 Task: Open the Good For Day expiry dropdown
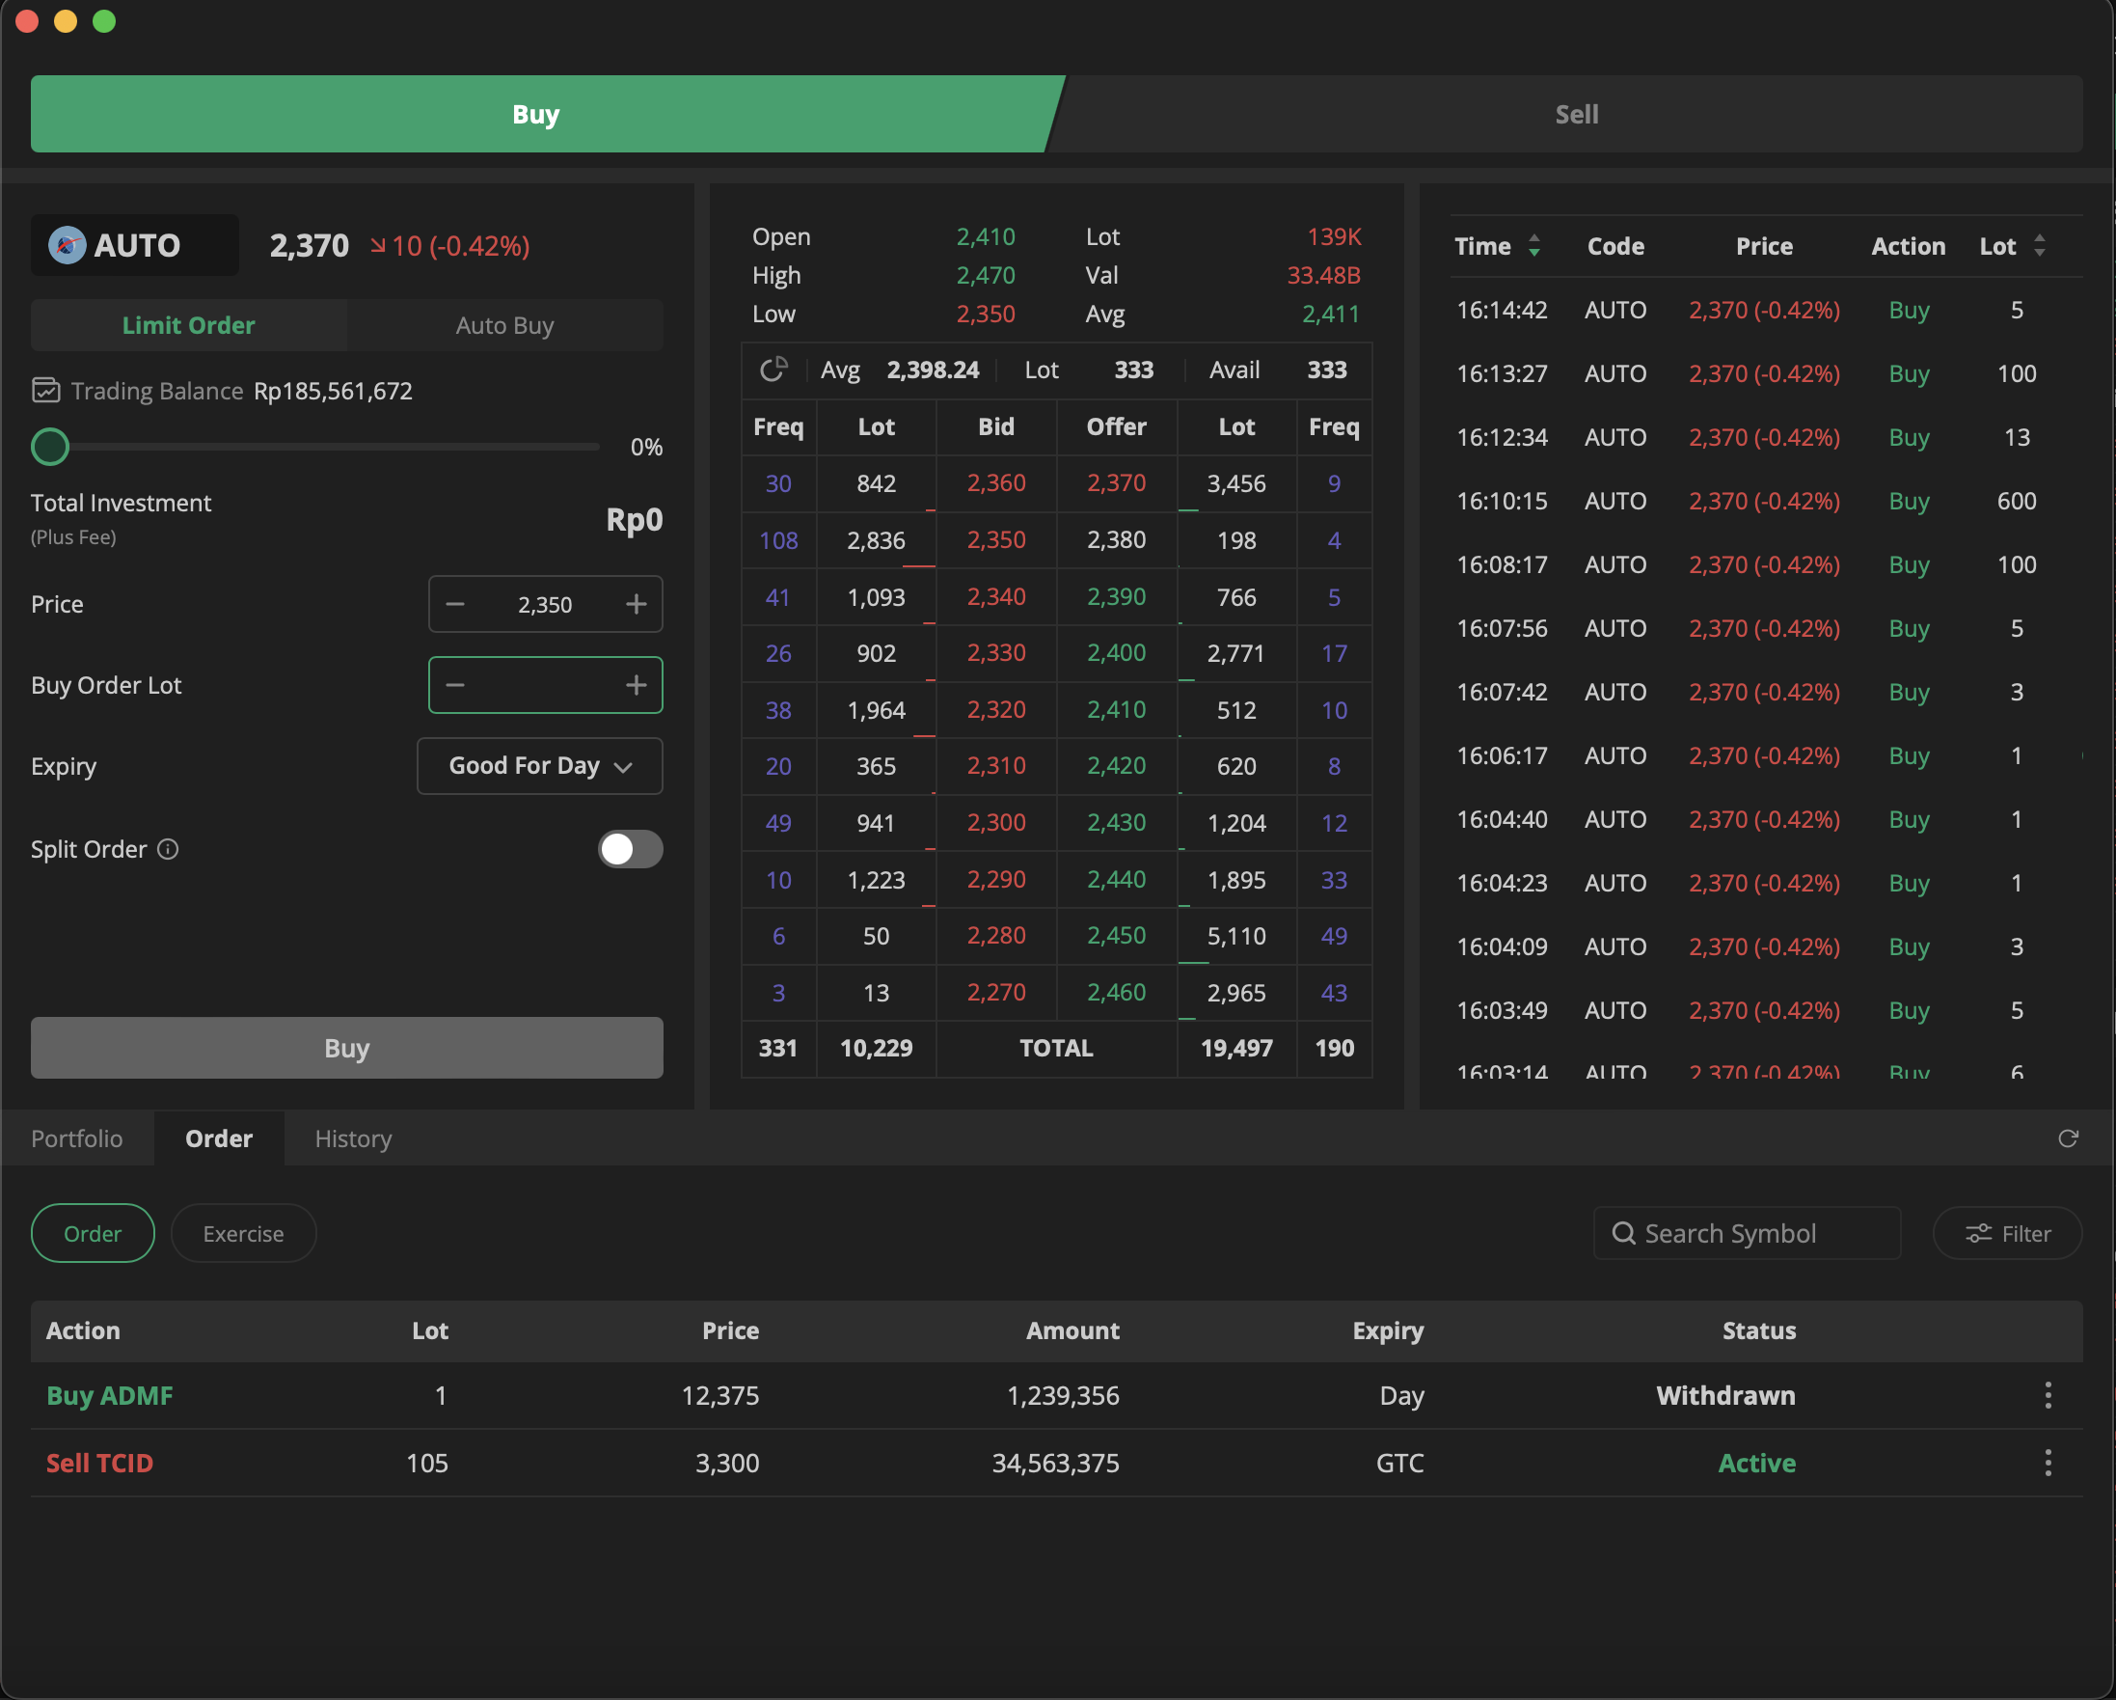(539, 765)
